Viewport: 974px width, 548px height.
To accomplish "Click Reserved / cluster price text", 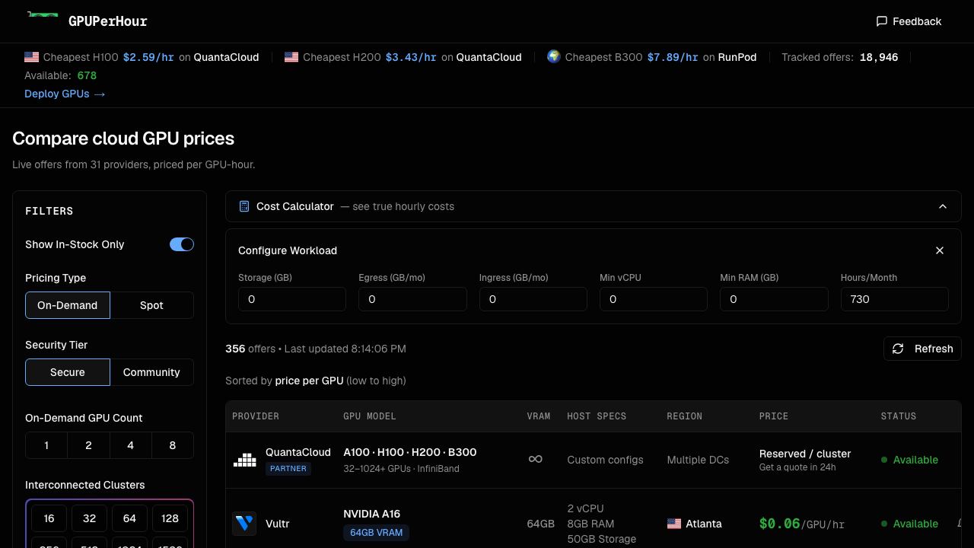I will (x=805, y=454).
